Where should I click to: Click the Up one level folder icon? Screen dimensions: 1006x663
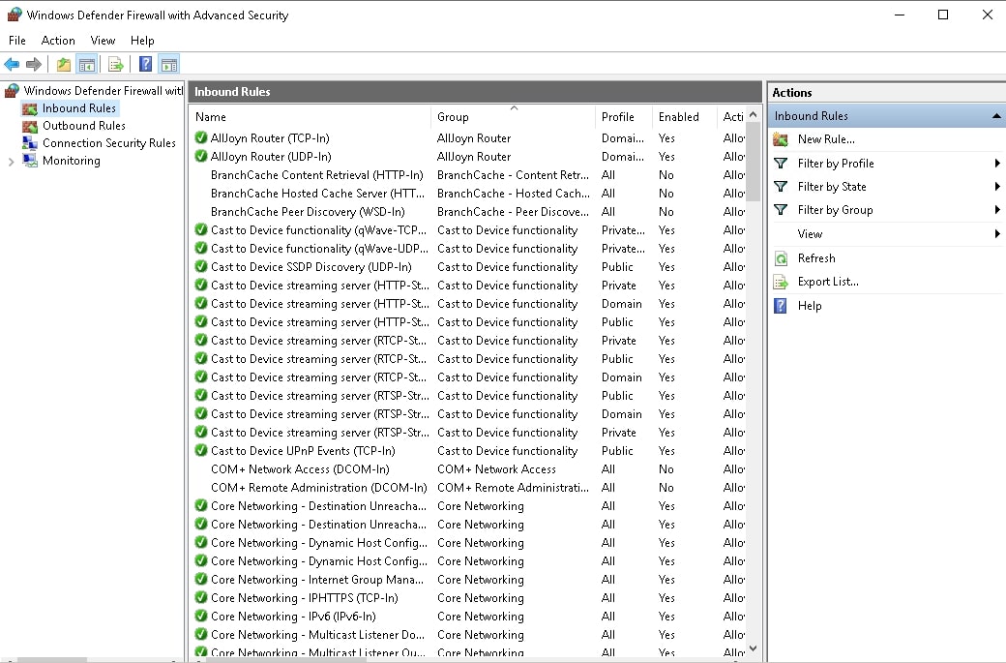coord(64,64)
